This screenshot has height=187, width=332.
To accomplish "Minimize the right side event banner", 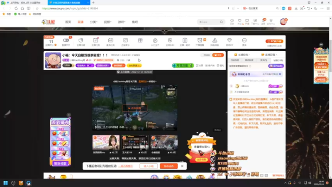I will point(321,45).
